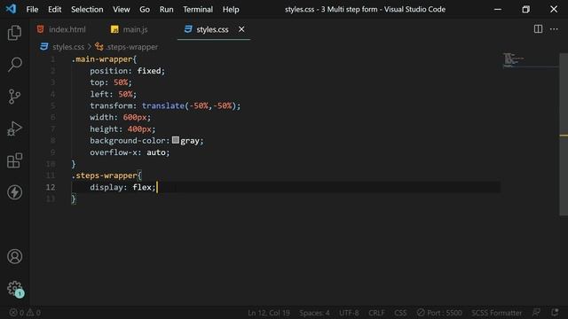Open the Run menu

coord(166,10)
